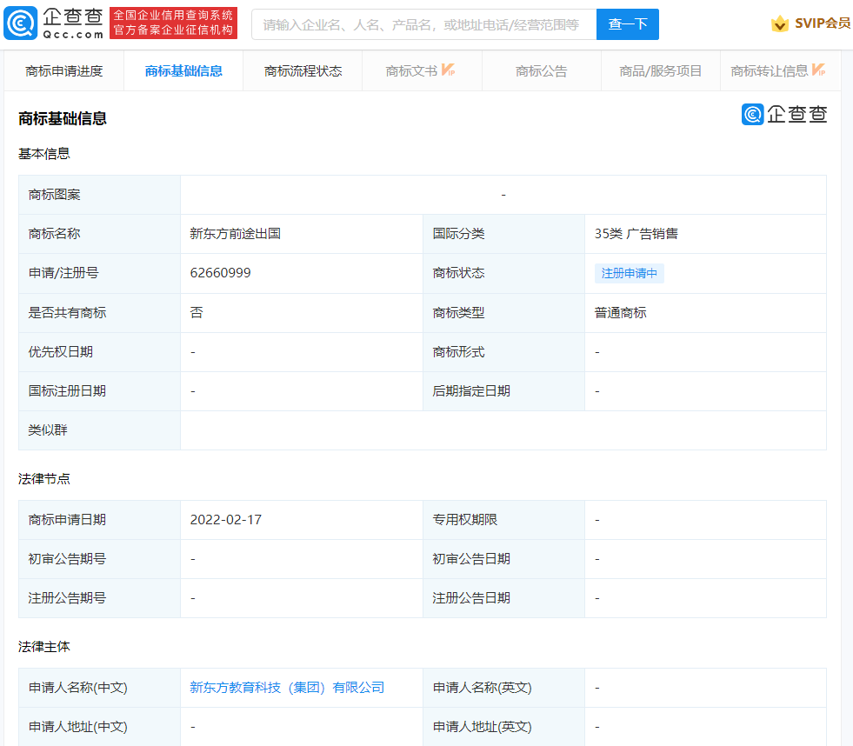Click the 申请人名称(英文) label
The image size is (853, 746).
point(482,688)
